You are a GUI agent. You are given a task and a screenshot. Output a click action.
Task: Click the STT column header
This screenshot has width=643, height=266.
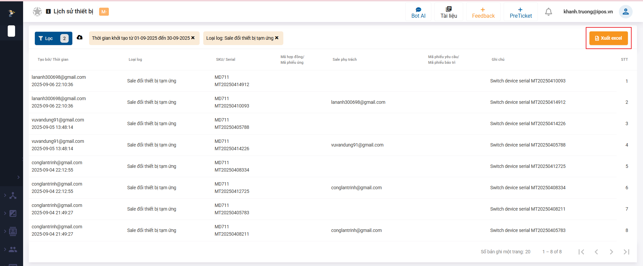point(624,59)
